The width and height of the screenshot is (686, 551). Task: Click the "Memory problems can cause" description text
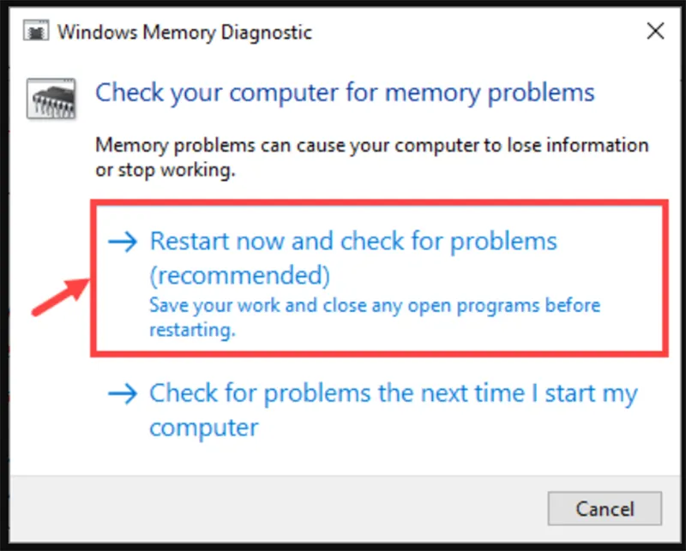click(371, 146)
